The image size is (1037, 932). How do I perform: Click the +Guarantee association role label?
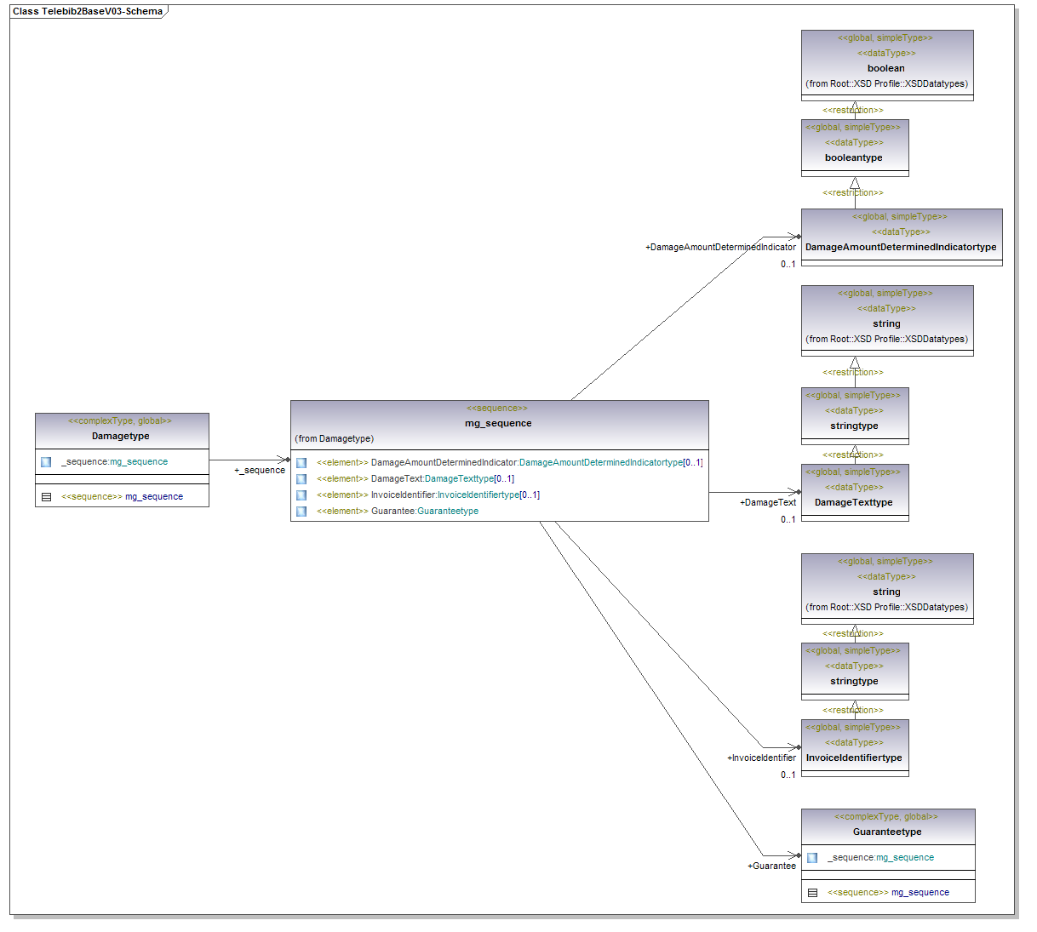point(771,866)
